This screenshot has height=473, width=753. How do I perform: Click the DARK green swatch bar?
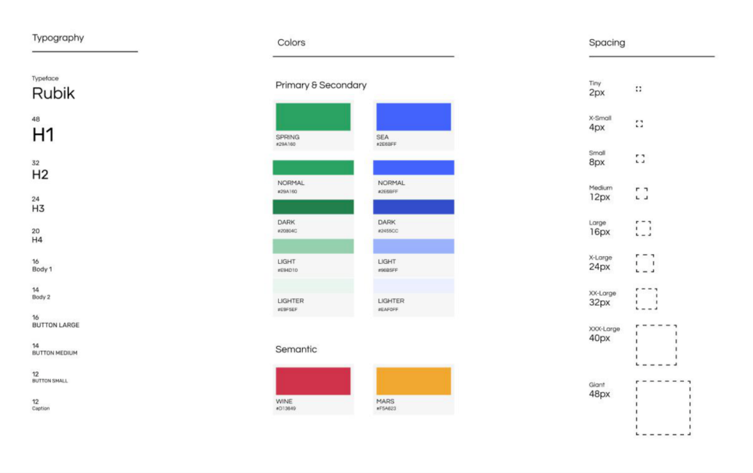coord(313,207)
